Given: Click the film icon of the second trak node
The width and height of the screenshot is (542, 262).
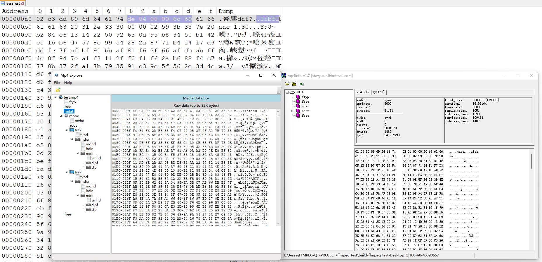Looking at the screenshot, I should (72, 172).
